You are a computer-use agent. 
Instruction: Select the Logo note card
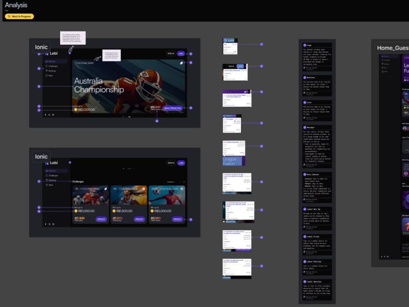317,57
